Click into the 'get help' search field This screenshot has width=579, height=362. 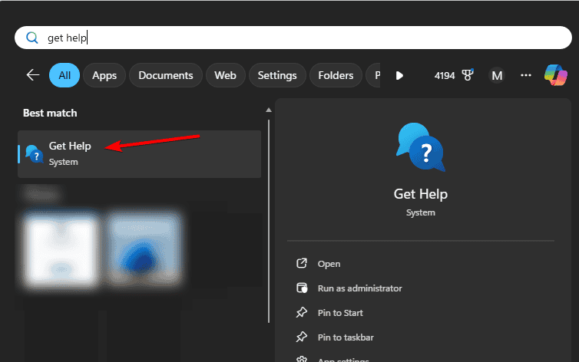(x=293, y=38)
